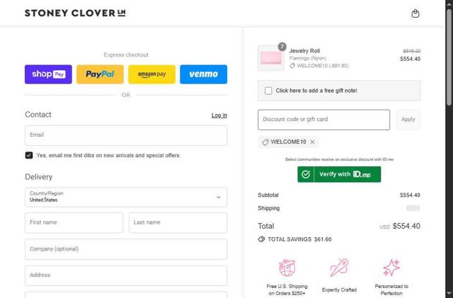453x298 pixels.
Task: Click the ID.me checkmark badge icon
Action: [306, 174]
